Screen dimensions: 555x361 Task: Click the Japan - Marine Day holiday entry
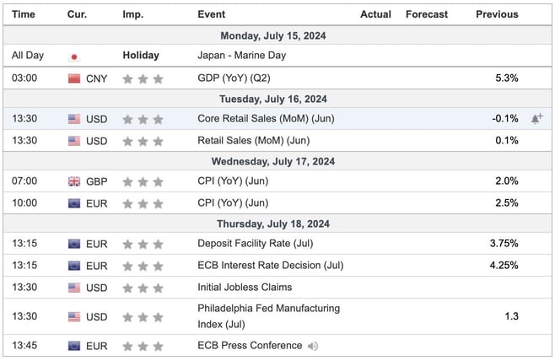point(242,56)
